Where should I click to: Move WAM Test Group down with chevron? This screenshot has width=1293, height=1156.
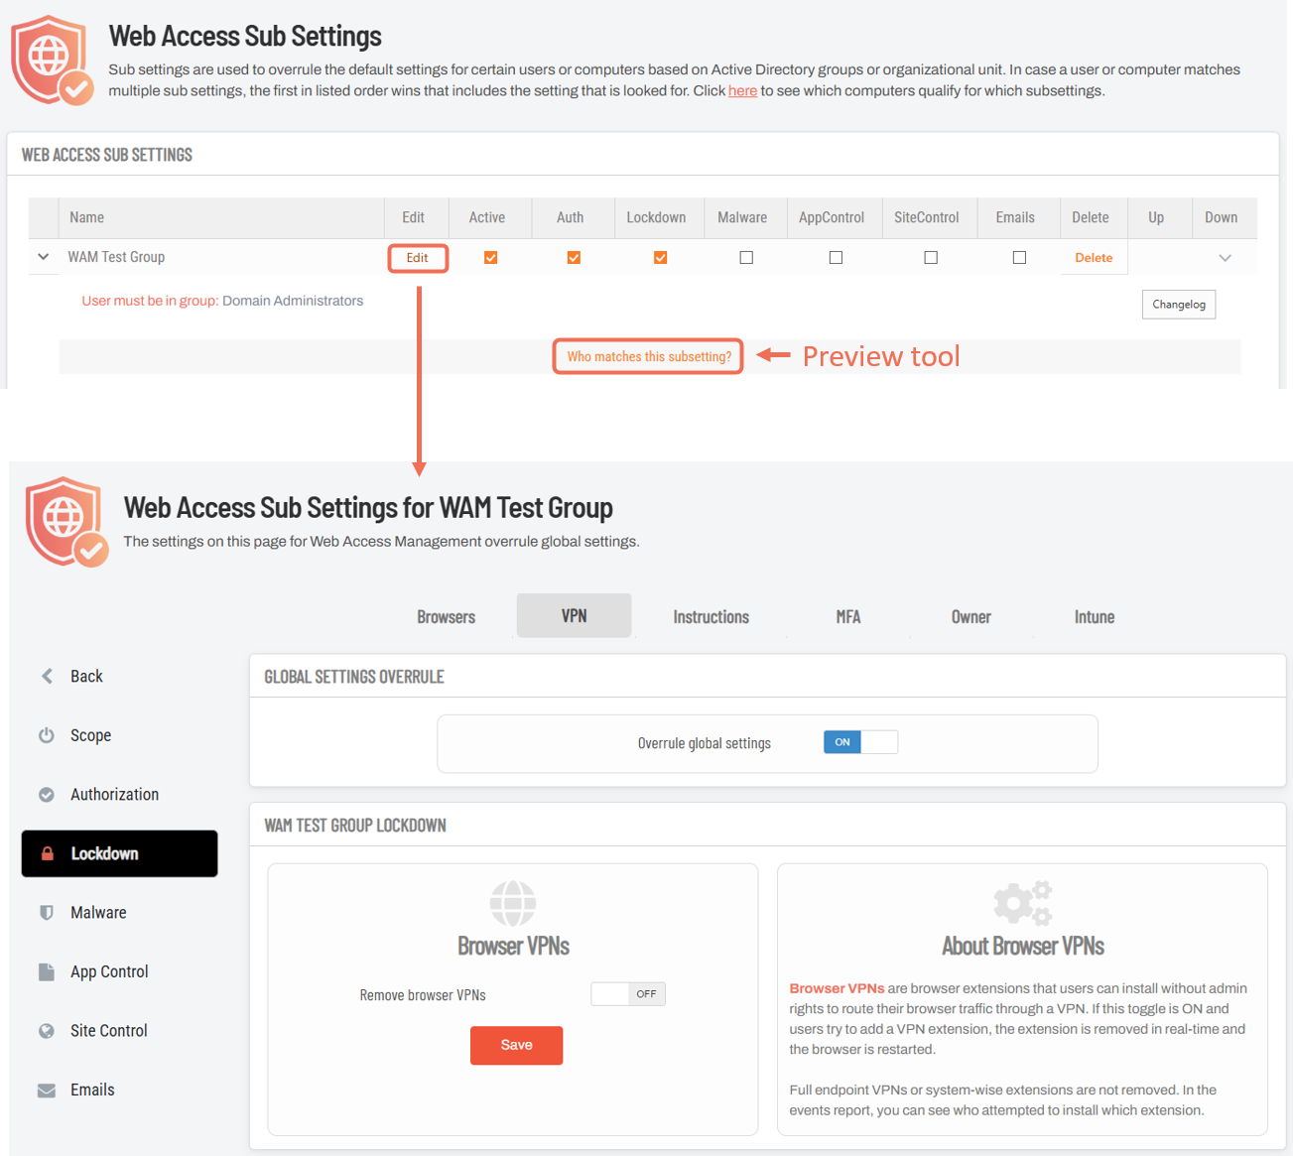[x=1226, y=258]
